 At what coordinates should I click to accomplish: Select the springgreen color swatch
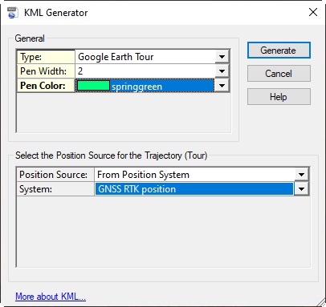tap(93, 86)
